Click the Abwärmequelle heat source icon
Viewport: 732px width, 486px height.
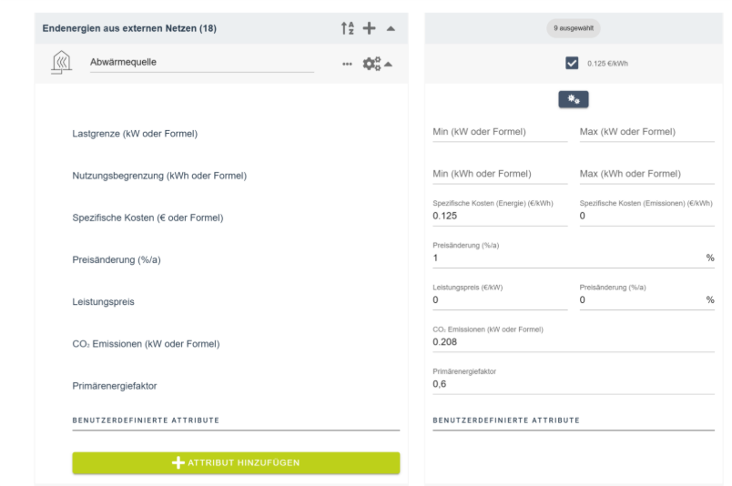pos(61,64)
